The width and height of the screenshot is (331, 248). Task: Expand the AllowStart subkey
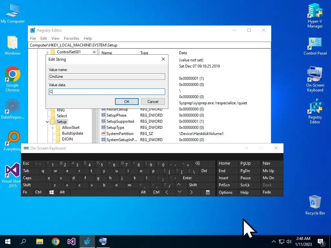coord(53,128)
